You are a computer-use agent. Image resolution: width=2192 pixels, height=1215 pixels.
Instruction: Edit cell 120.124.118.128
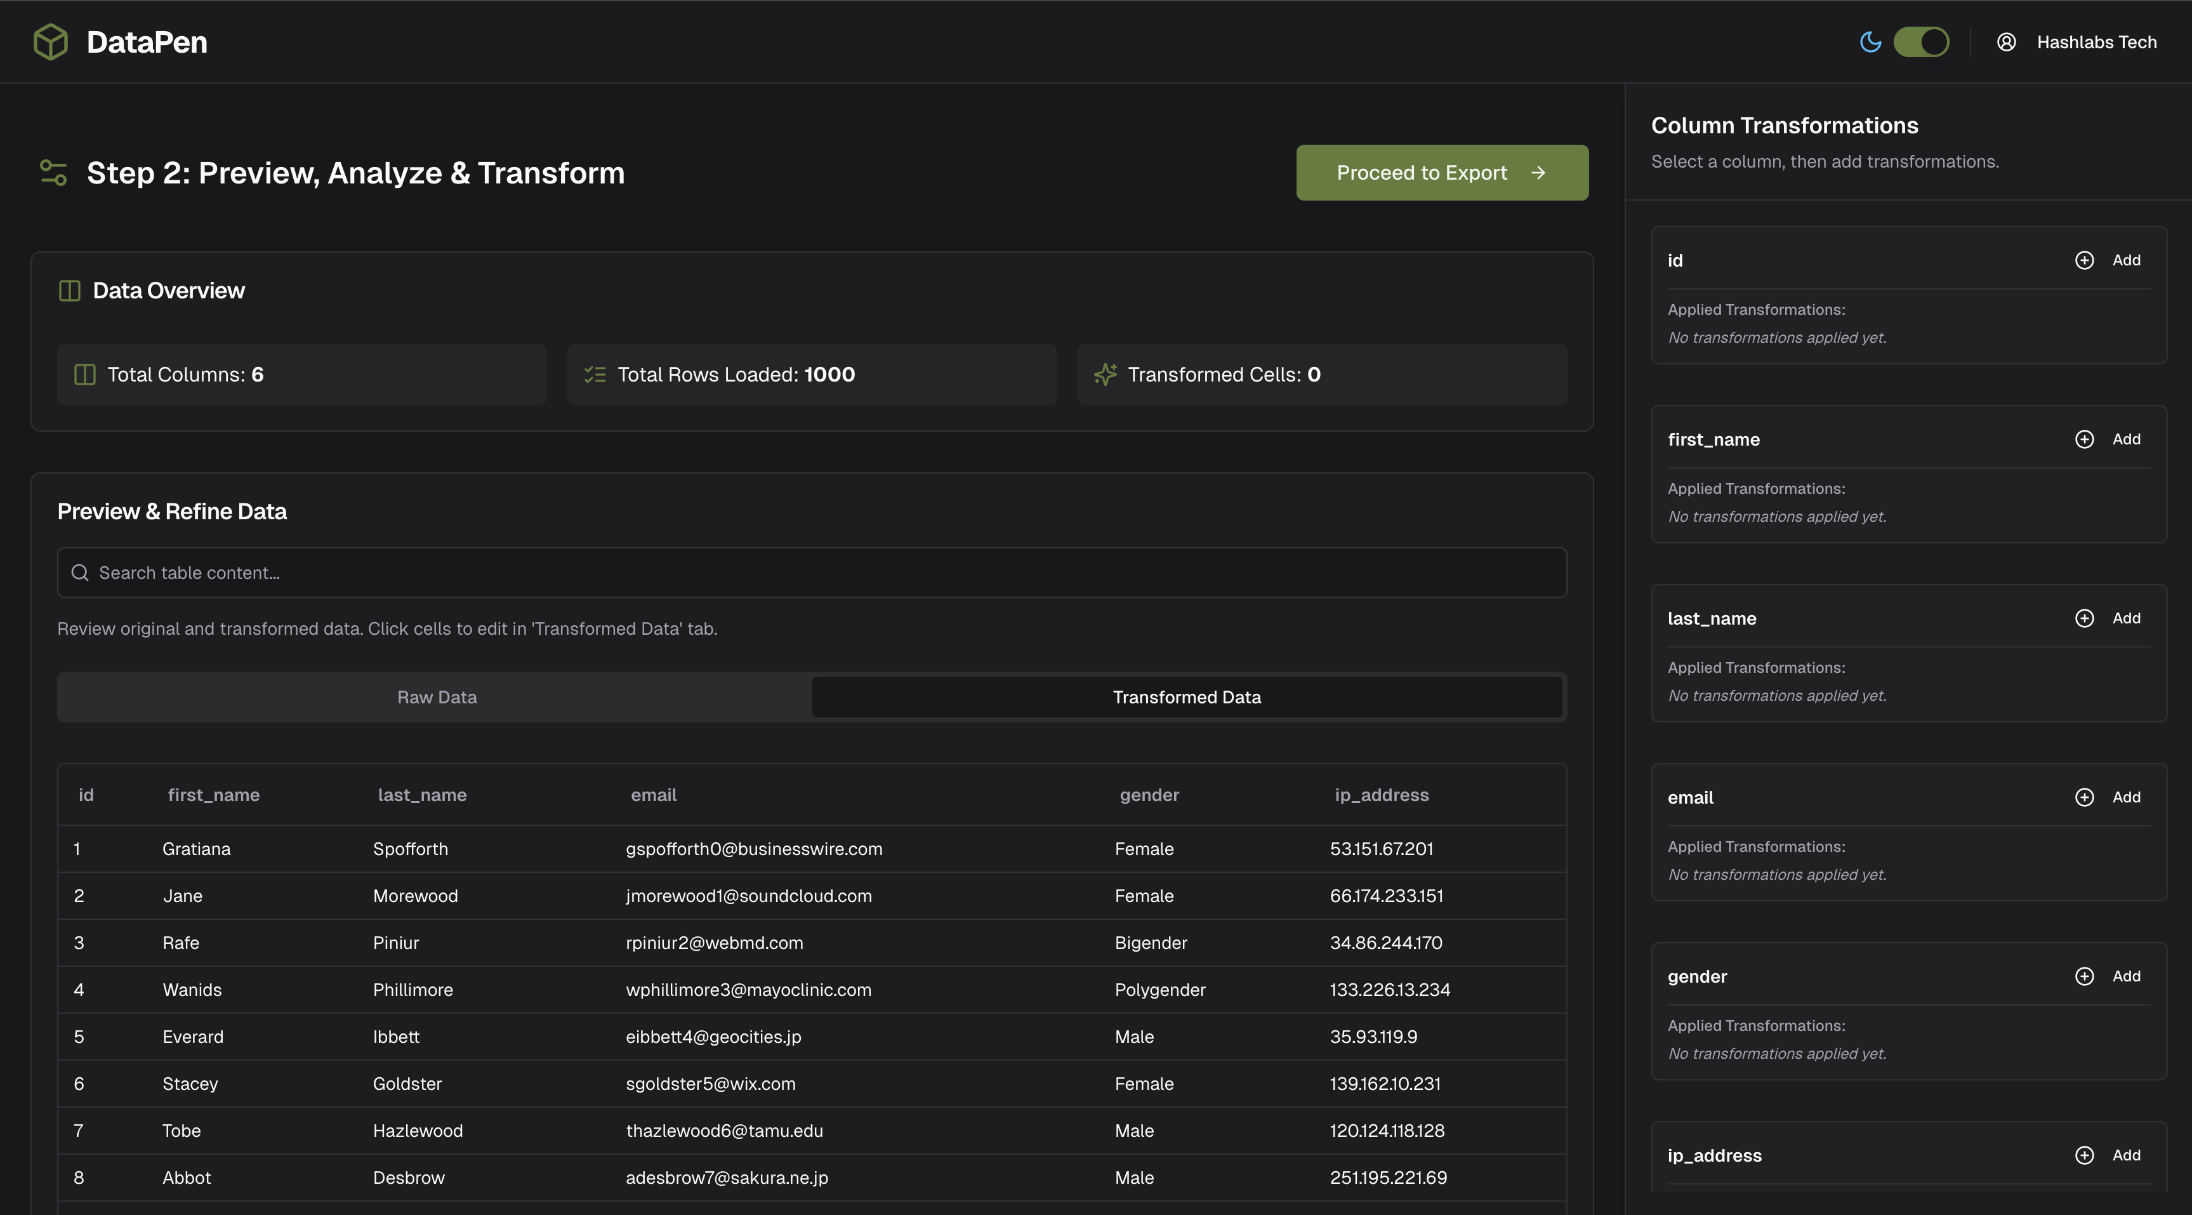(x=1387, y=1131)
